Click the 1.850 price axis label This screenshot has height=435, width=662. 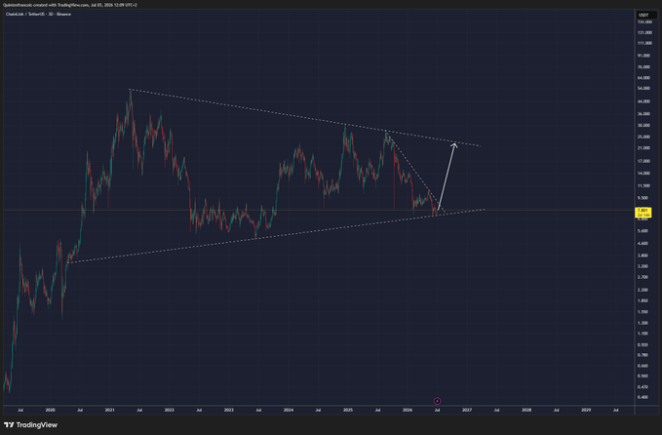point(643,300)
